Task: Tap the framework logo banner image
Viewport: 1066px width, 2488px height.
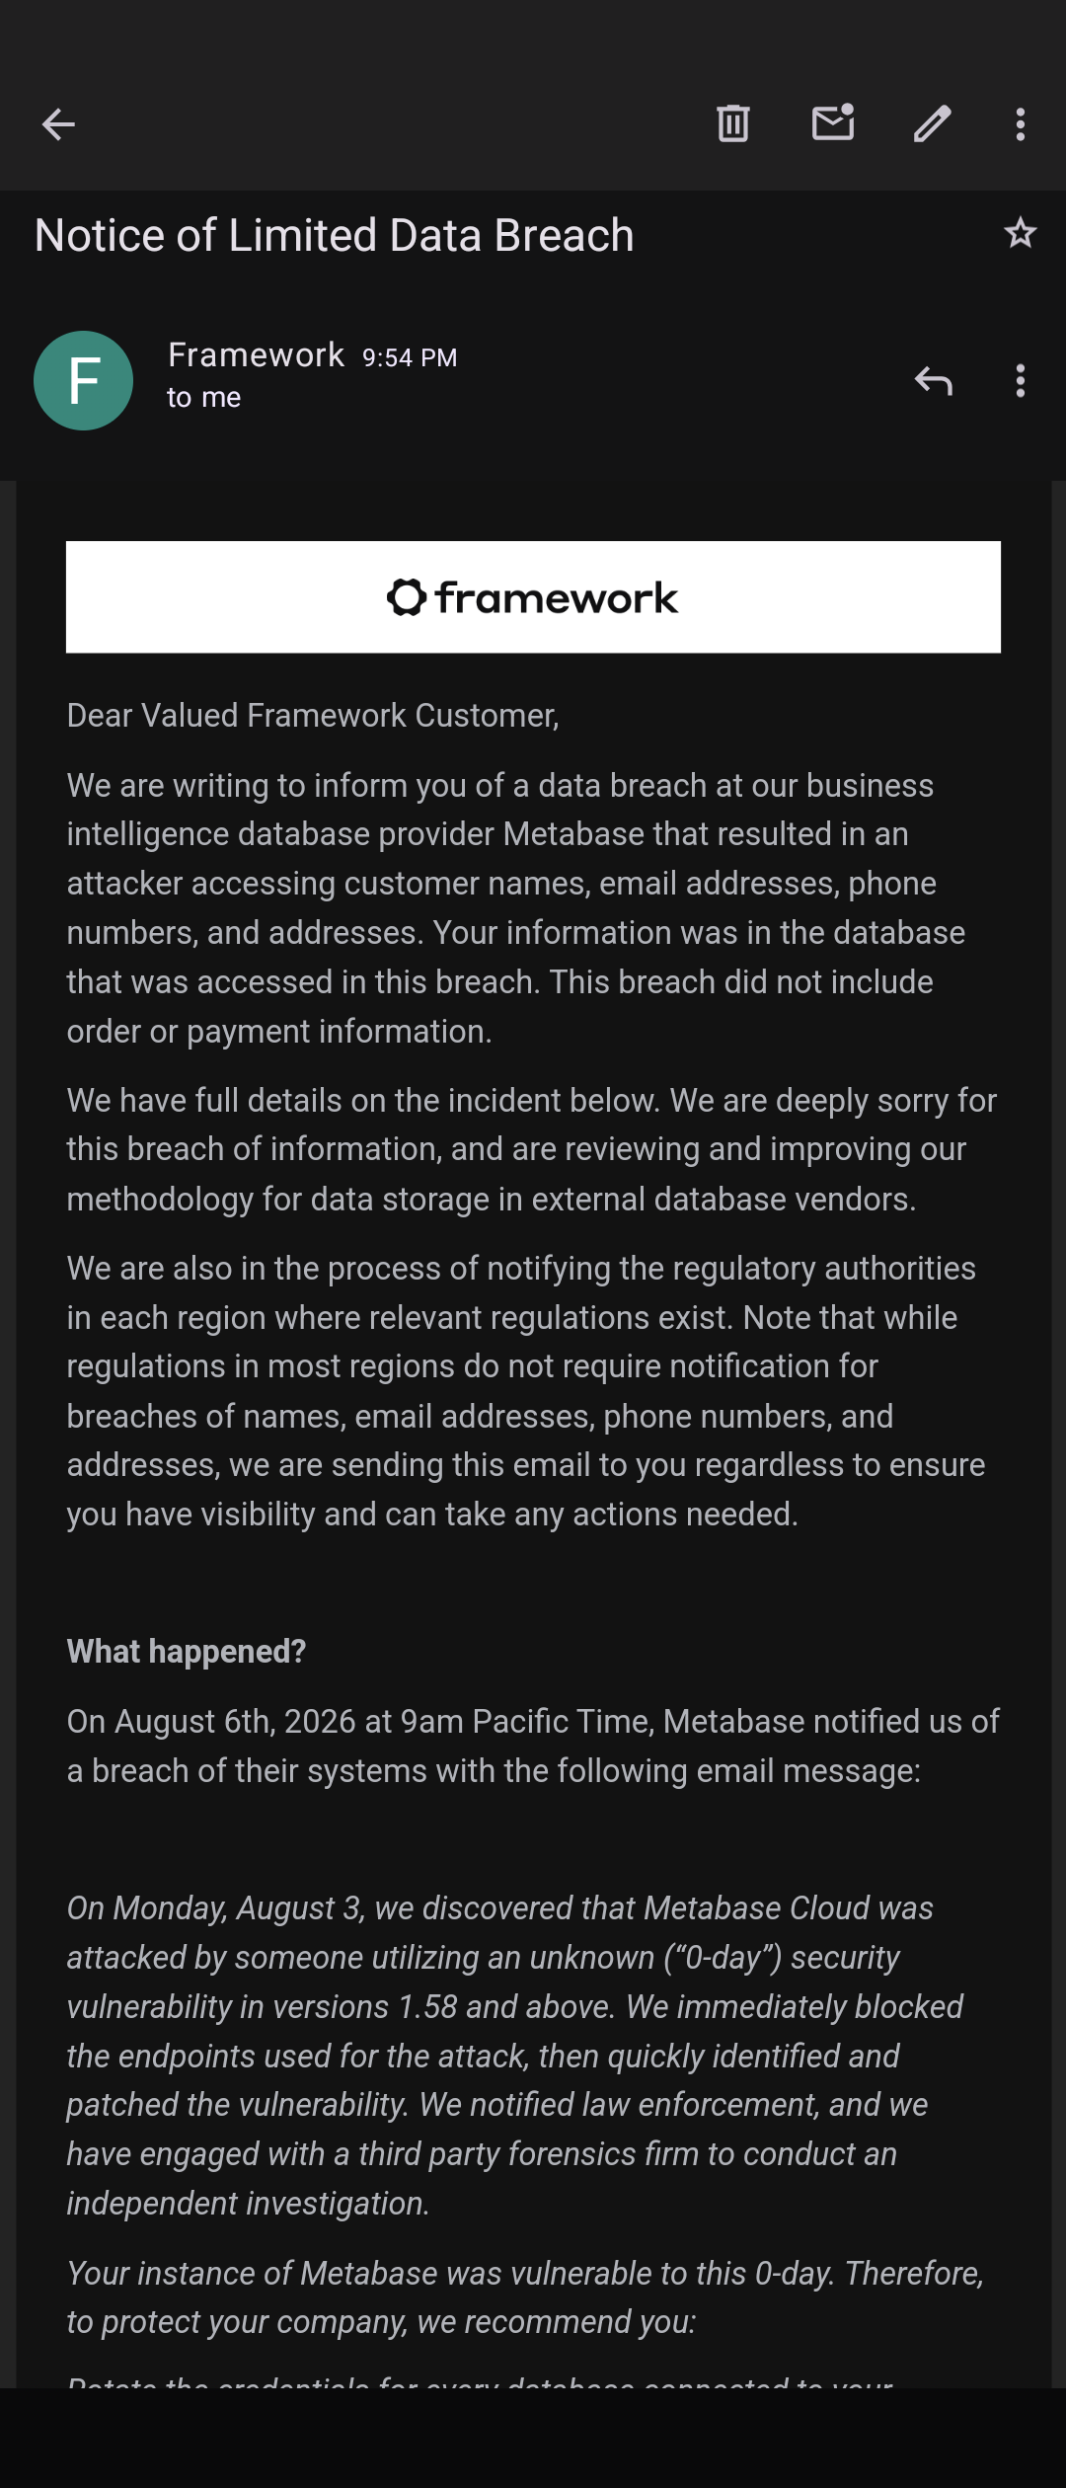Action: coord(533,597)
